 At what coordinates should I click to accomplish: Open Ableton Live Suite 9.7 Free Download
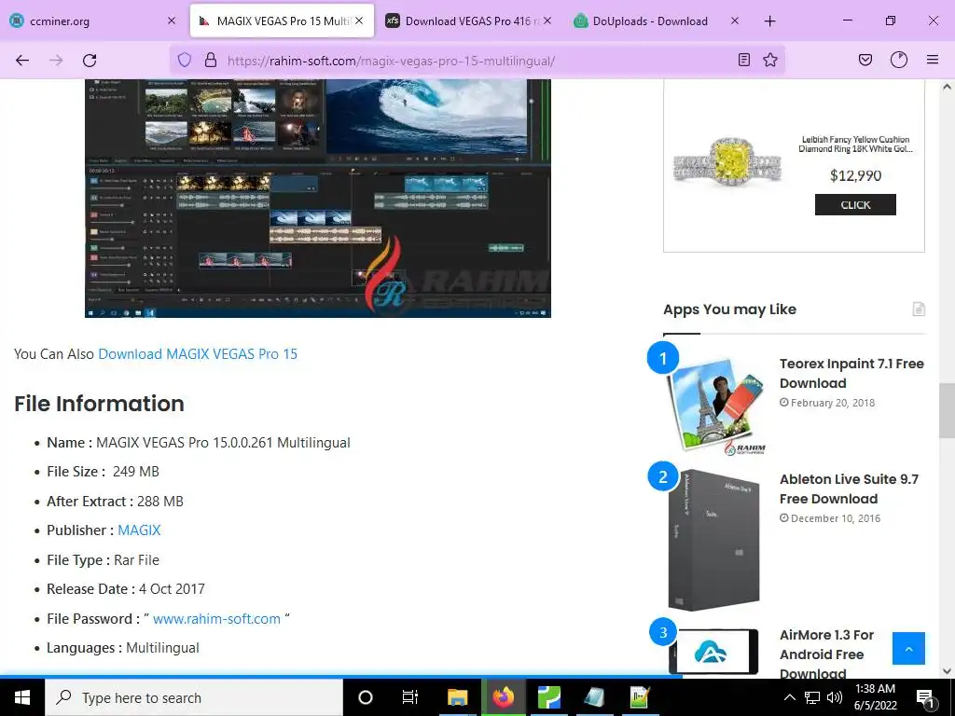(849, 489)
